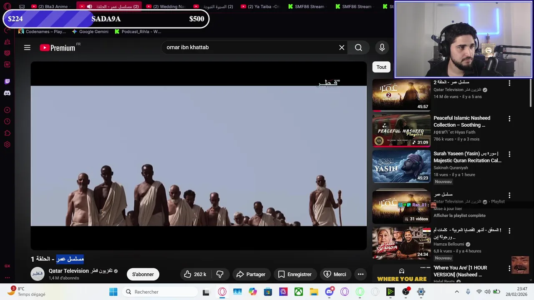Click the main video player
The height and width of the screenshot is (300, 534).
[x=199, y=156]
